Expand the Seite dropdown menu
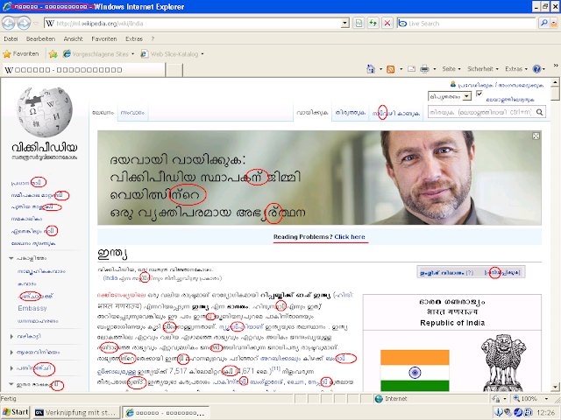The image size is (561, 420). tap(451, 69)
